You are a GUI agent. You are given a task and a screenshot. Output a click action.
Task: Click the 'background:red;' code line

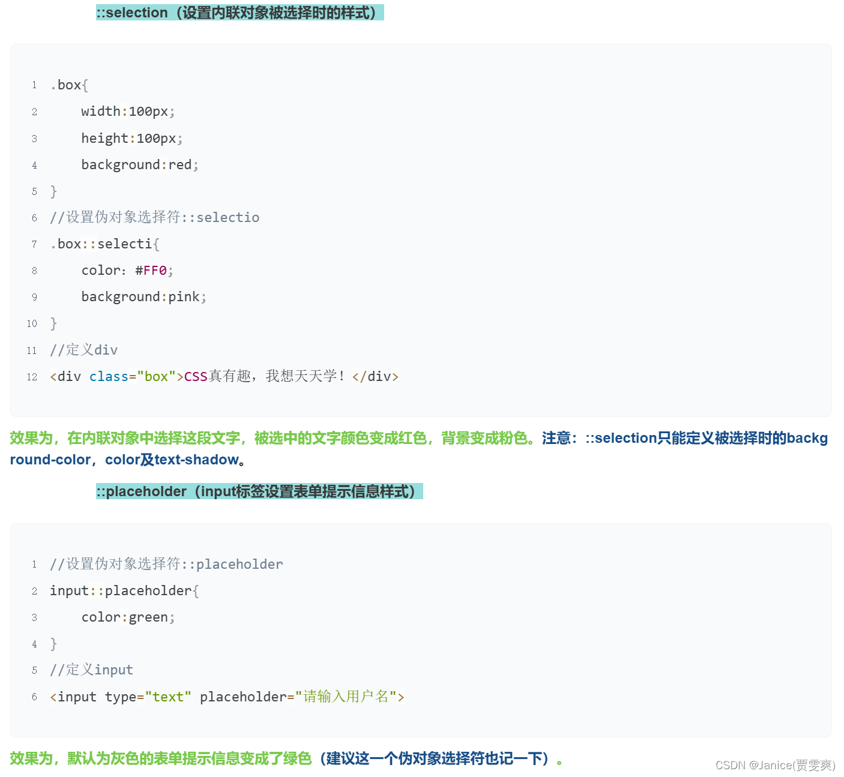140,164
